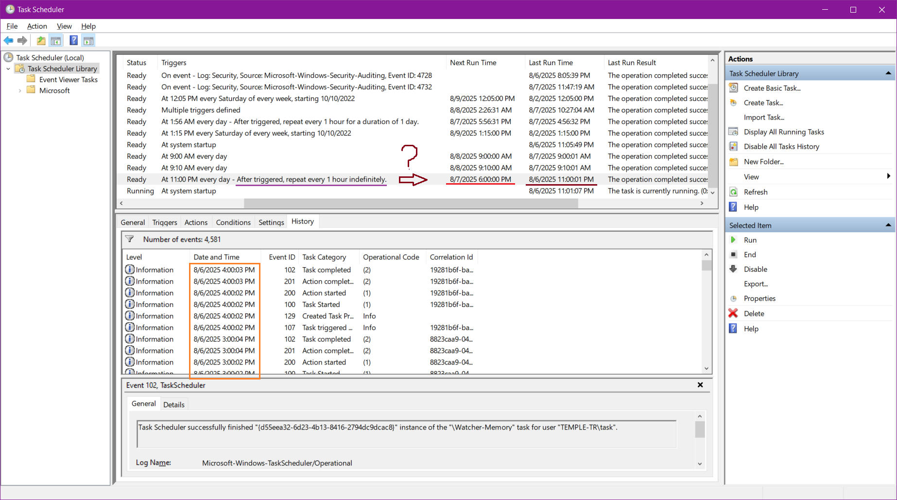Collapse the Task Scheduler Library tree node
The image size is (897, 500).
(x=8, y=69)
